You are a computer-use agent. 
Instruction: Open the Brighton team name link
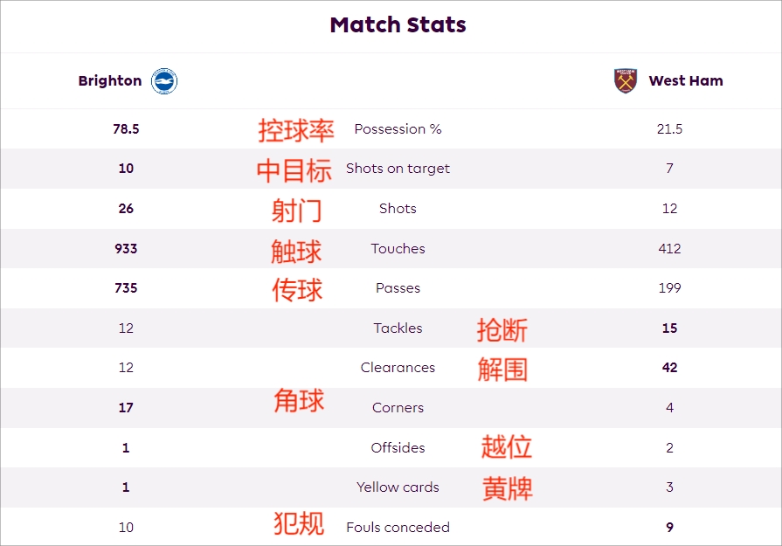[x=110, y=80]
